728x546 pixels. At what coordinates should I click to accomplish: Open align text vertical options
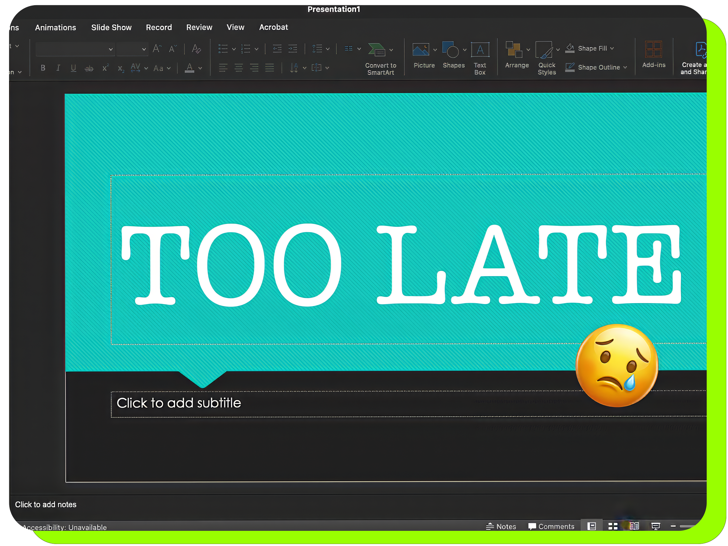click(x=320, y=68)
